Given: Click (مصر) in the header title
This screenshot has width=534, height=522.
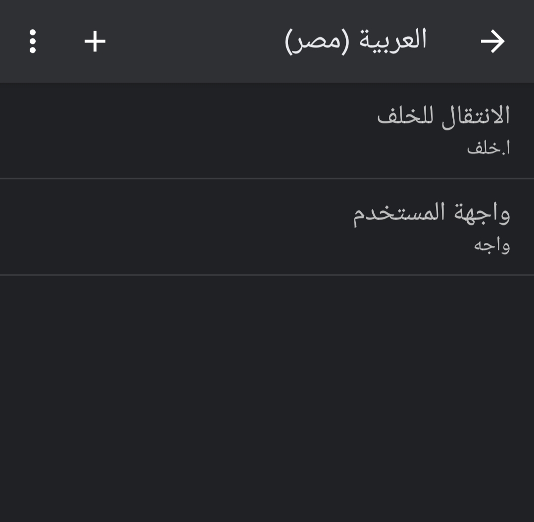Looking at the screenshot, I should 317,42.
